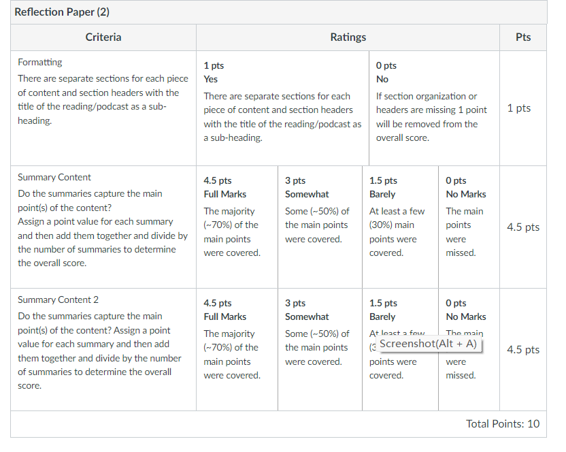
Task: Pick 4.5 pts Full Marks for Summary Content
Action: [x=237, y=227]
